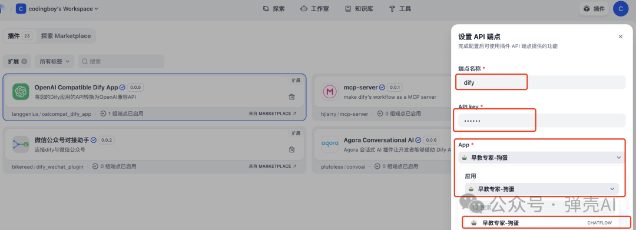Click the API key password field
This screenshot has height=230, width=636.
542,120
